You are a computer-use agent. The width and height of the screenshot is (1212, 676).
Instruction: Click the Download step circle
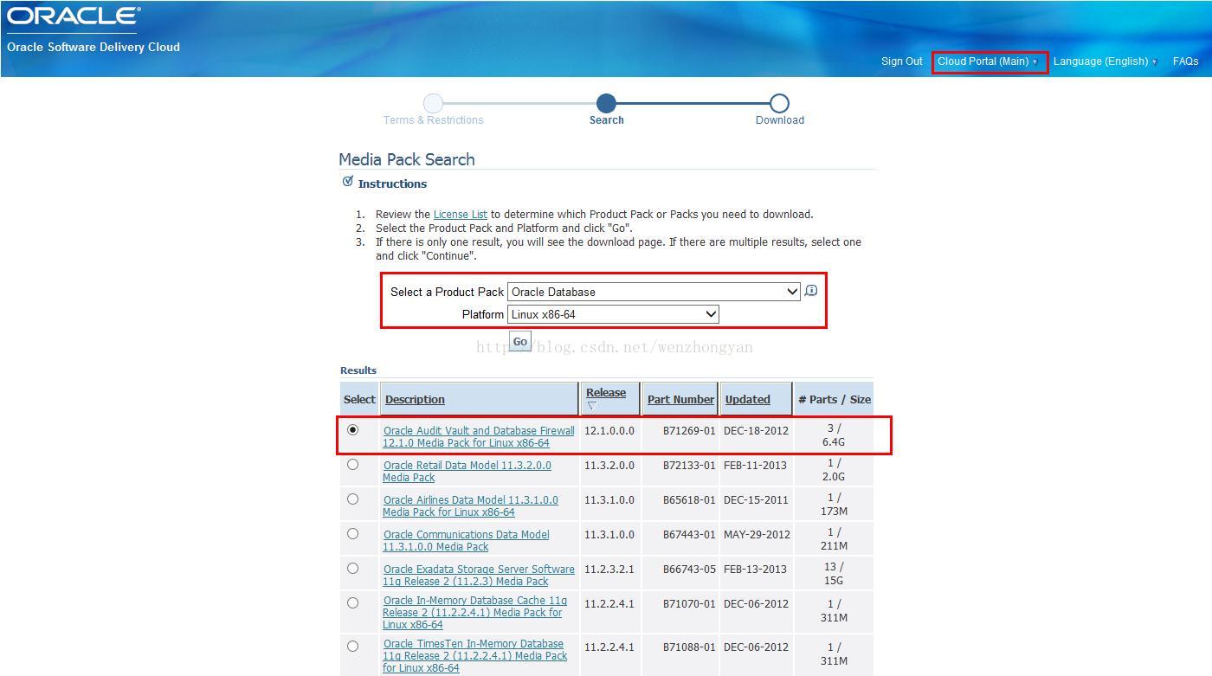[x=779, y=104]
